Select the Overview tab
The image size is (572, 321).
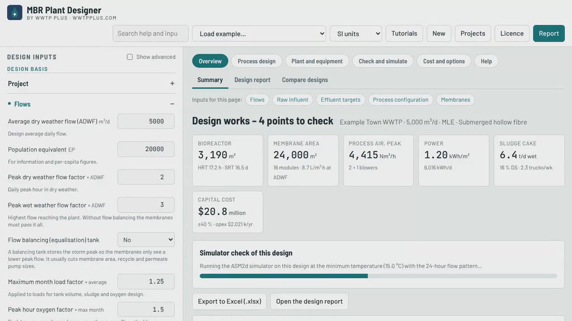[210, 61]
